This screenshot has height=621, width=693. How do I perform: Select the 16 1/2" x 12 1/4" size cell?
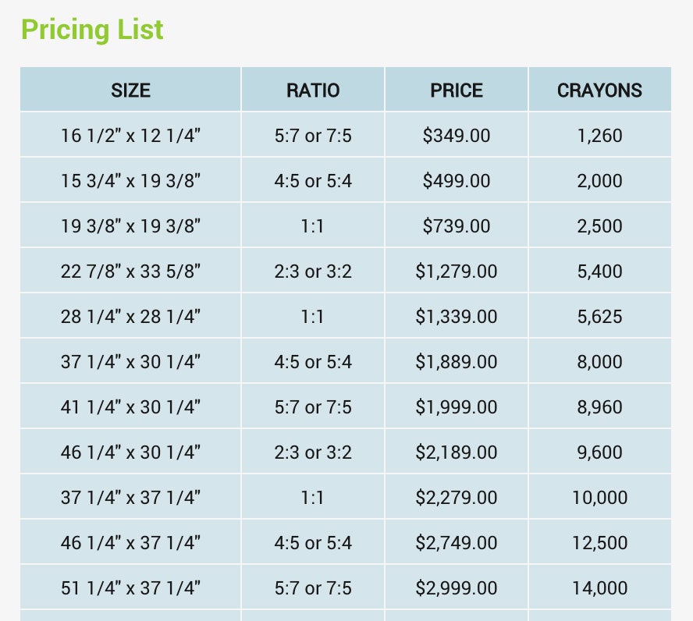tap(130, 136)
